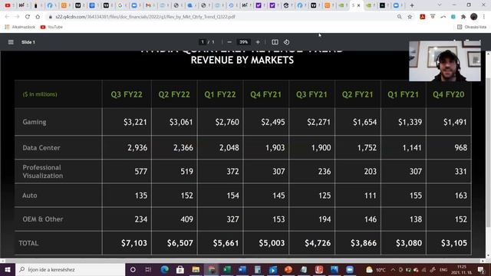Click the Windows taskbar search box
This screenshot has height=276, width=491.
[x=70, y=269]
